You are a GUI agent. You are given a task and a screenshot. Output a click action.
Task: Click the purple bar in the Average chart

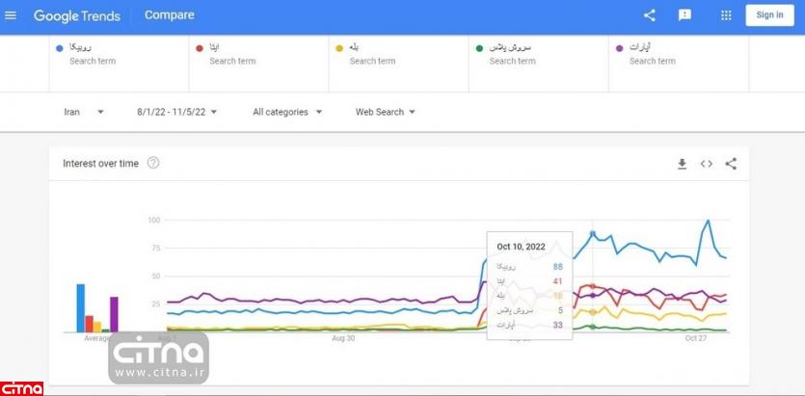(114, 314)
